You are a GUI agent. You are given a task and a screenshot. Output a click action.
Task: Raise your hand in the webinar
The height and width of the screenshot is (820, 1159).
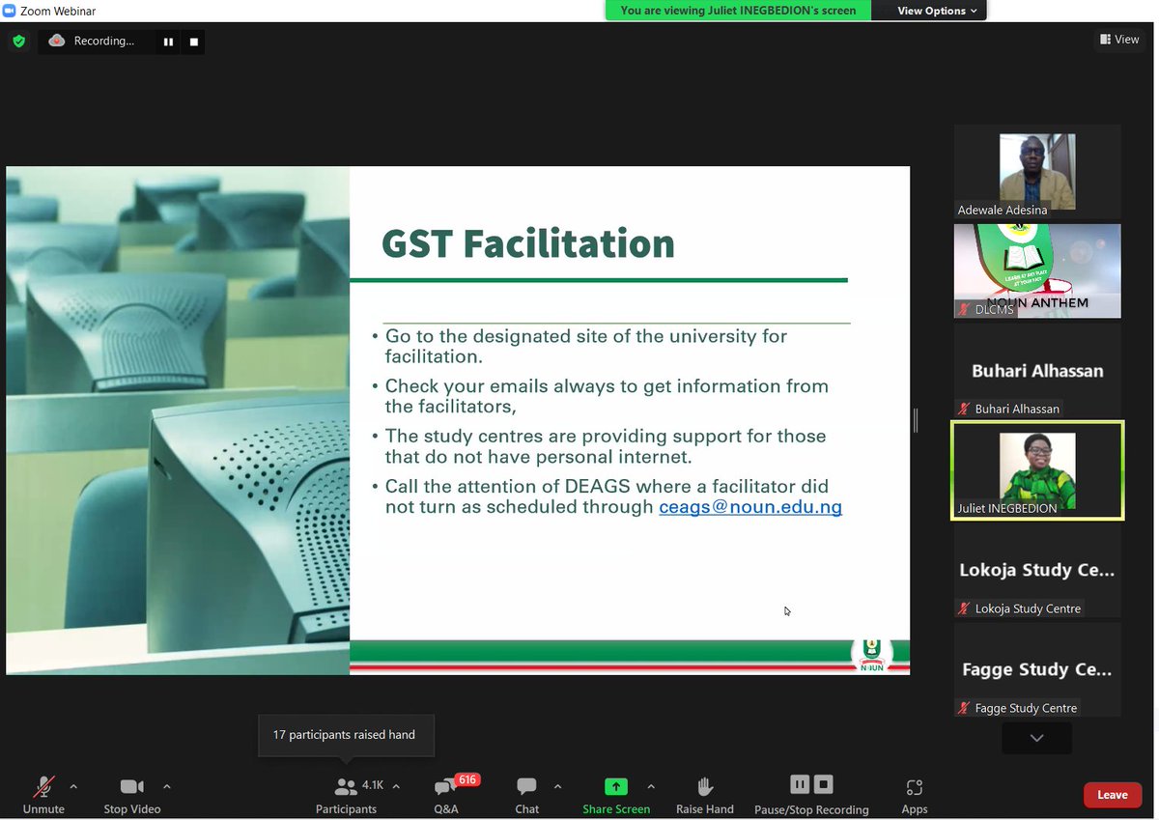click(705, 795)
